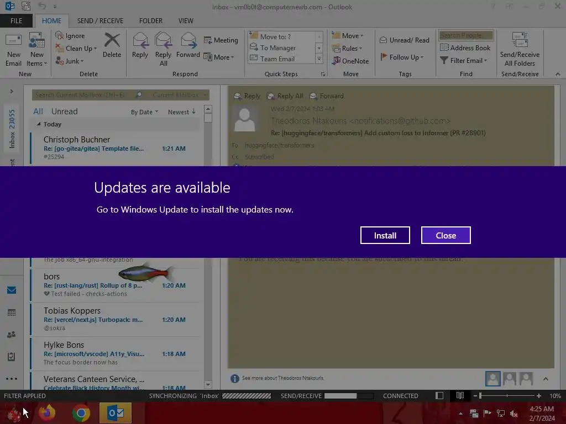Switch to Reading view in status bar

[x=460, y=395]
